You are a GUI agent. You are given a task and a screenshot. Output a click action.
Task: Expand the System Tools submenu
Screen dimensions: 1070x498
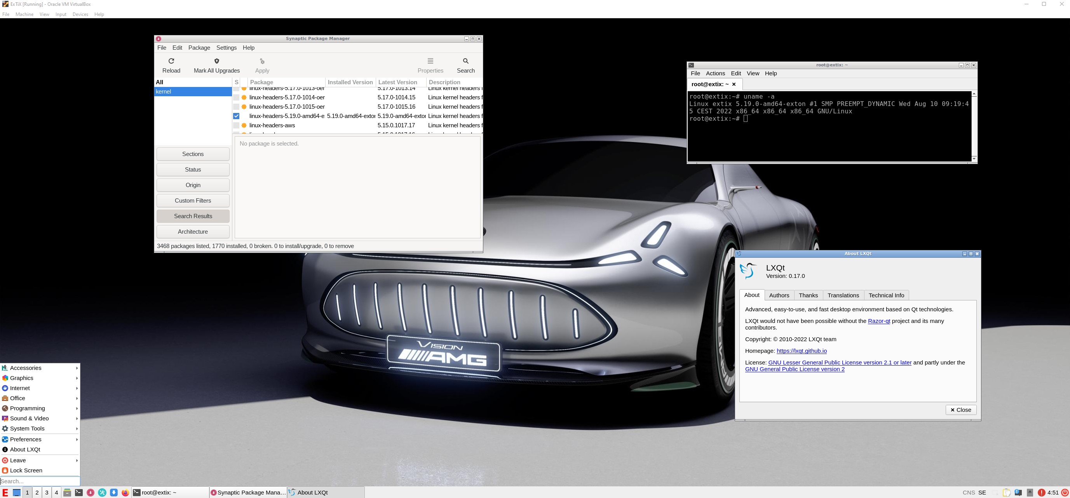click(x=40, y=429)
